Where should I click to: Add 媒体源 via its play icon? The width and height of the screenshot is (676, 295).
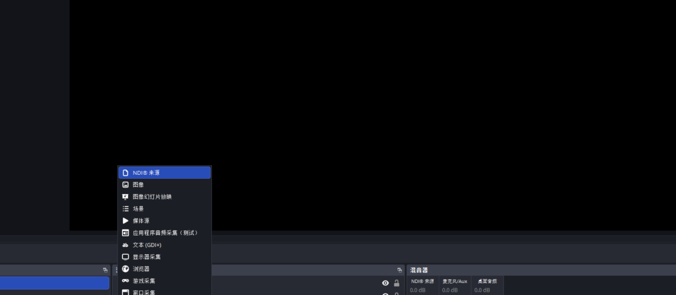click(x=125, y=221)
